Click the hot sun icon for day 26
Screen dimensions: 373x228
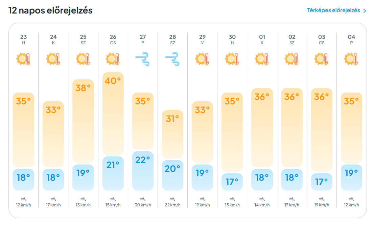point(113,59)
